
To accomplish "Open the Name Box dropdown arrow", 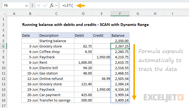I will pos(26,6).
